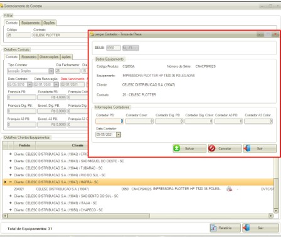Click the 204021 pedido cell
This screenshot has height=237, width=281.
click(x=19, y=189)
